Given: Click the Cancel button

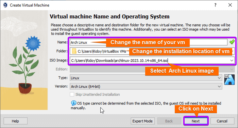Looking at the screenshot, I should click(x=222, y=121).
